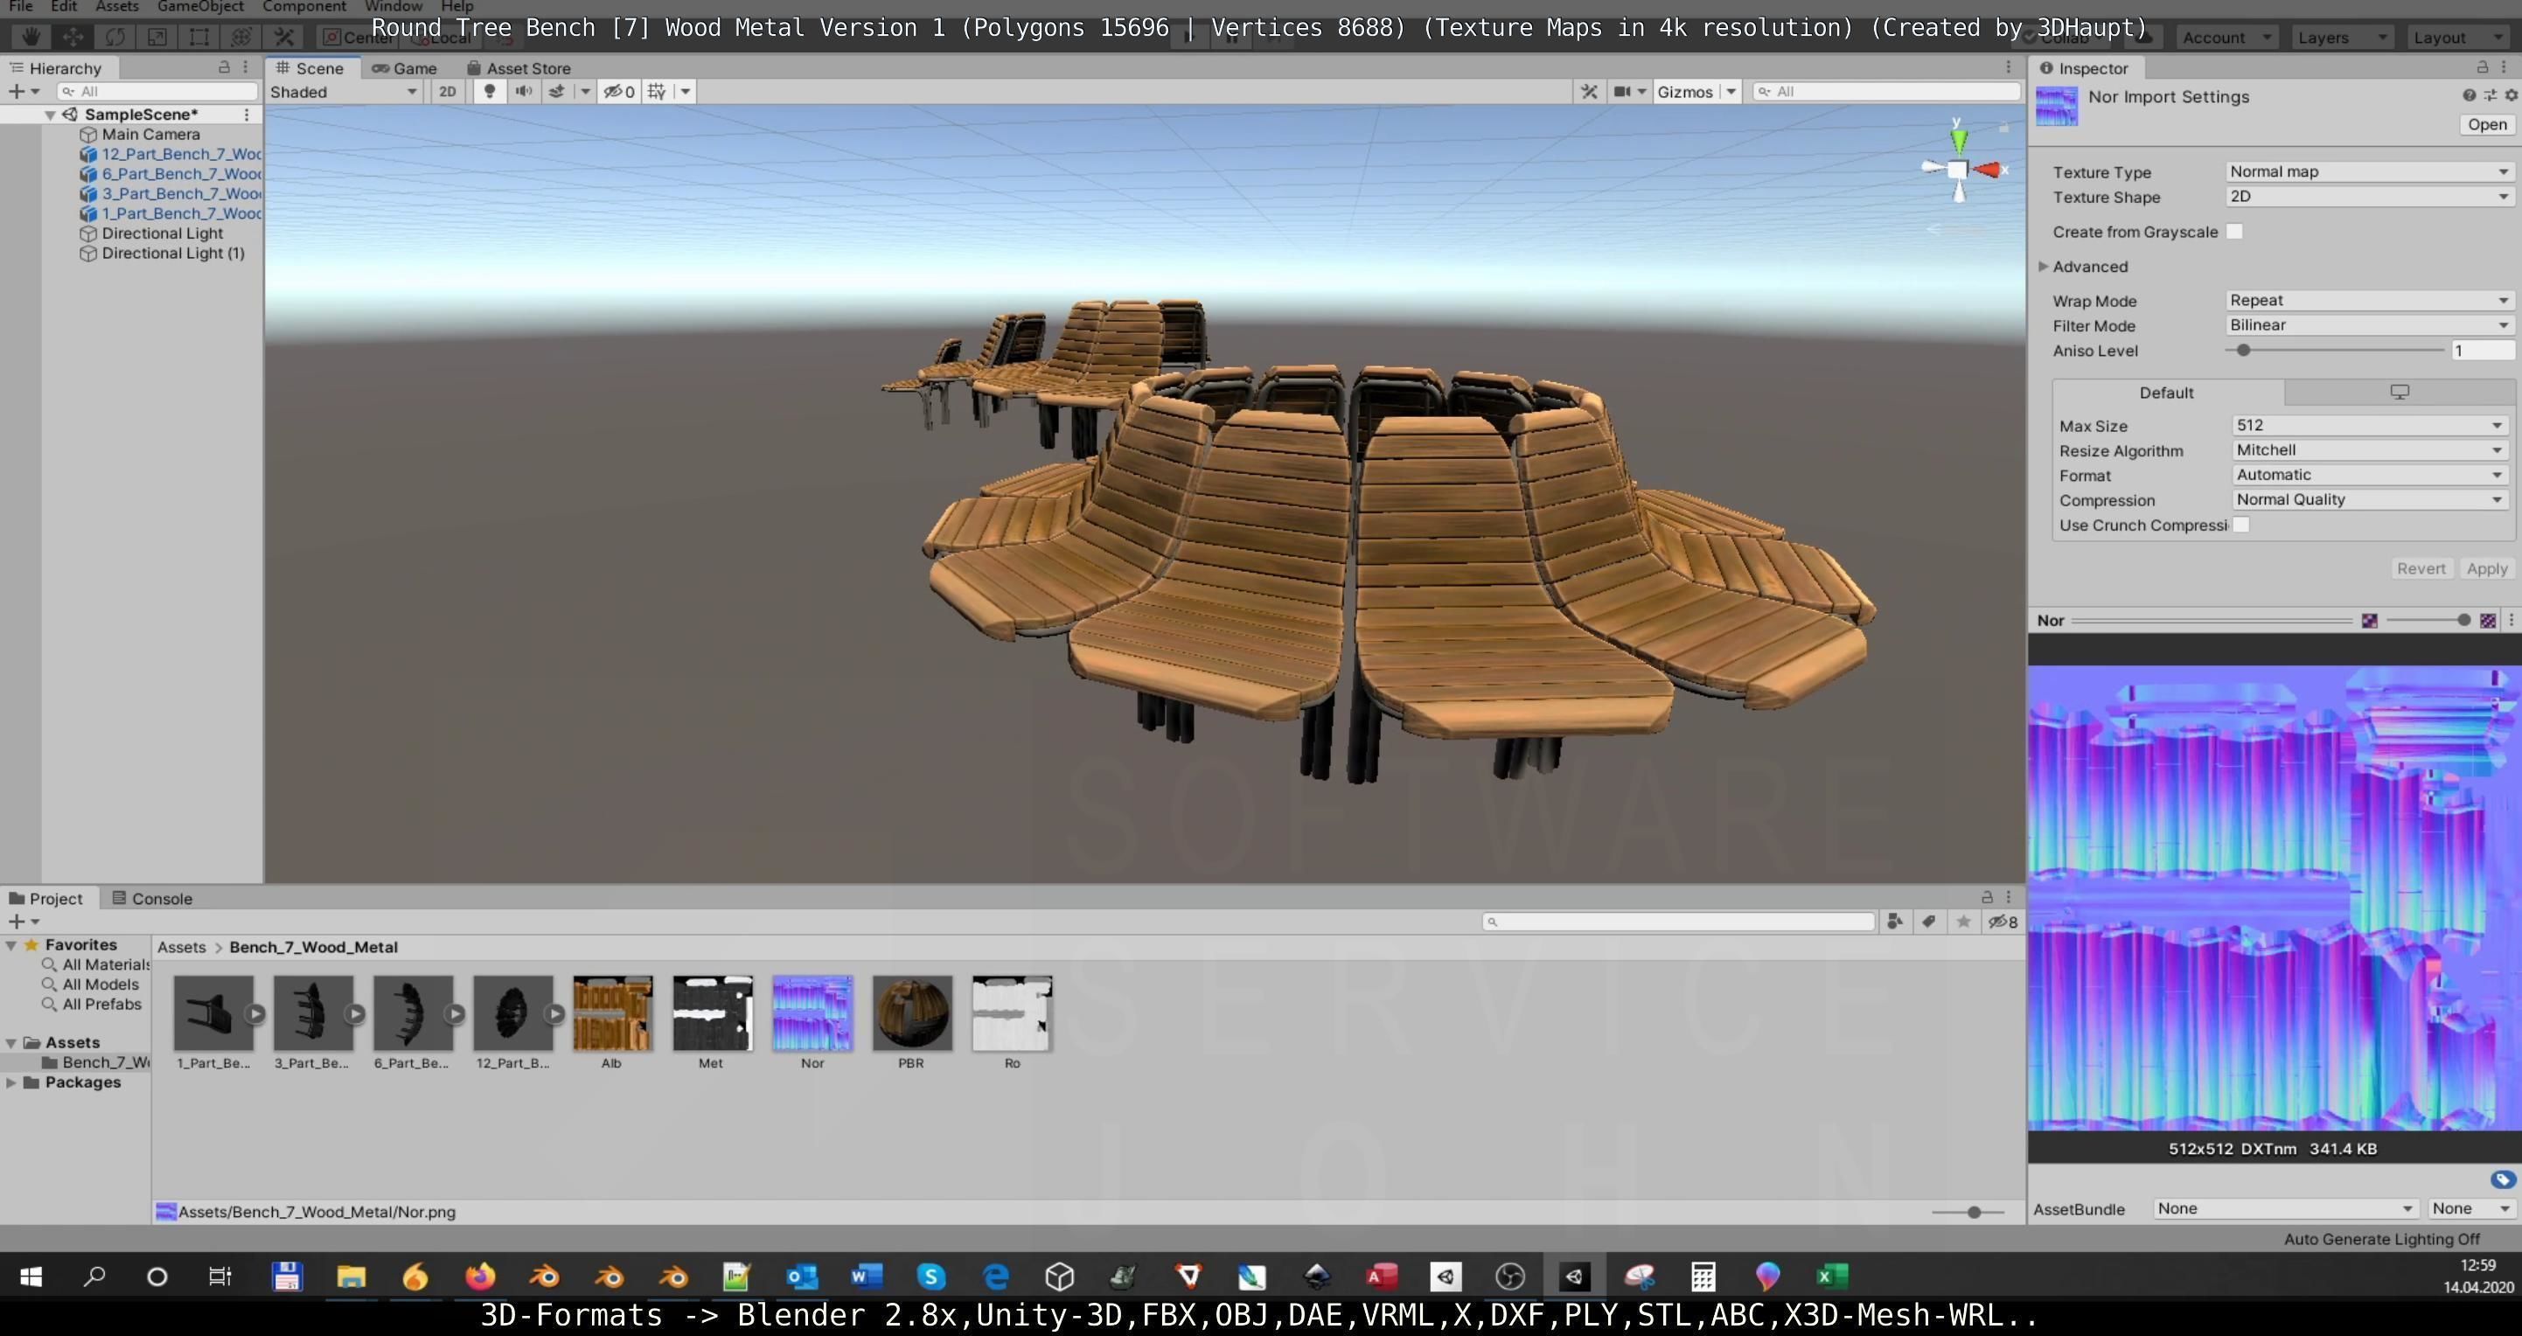Image resolution: width=2522 pixels, height=1336 pixels.
Task: Toggle scene grid visibility icon
Action: pos(657,91)
